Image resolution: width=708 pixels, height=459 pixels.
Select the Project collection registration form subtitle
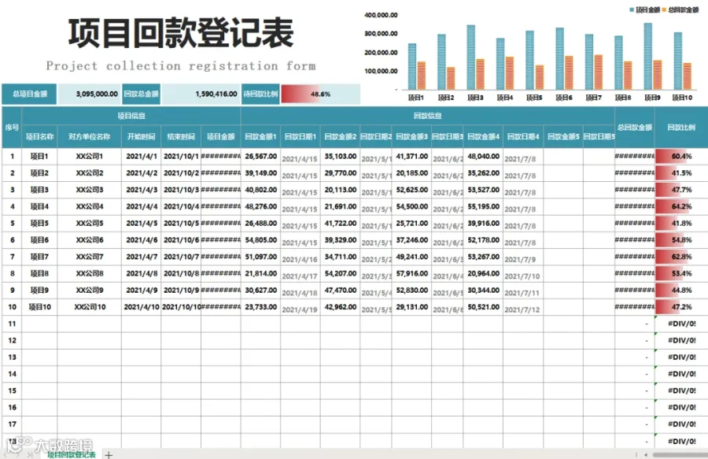point(181,66)
